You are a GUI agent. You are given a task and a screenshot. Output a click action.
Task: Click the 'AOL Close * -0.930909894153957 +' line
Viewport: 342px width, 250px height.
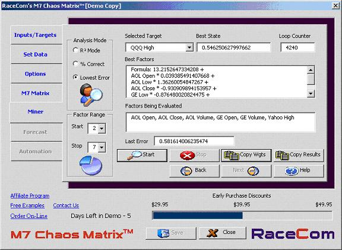coord(173,88)
